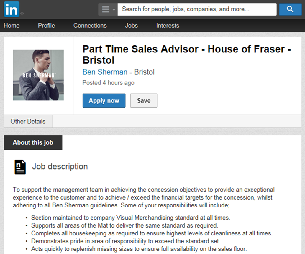
Task: Click the Part Time Sales Advisor job title
Action: (187, 54)
